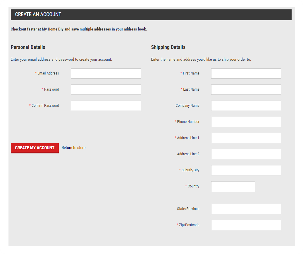303x254 pixels.
Task: Follow the Return to store link
Action: (x=73, y=148)
